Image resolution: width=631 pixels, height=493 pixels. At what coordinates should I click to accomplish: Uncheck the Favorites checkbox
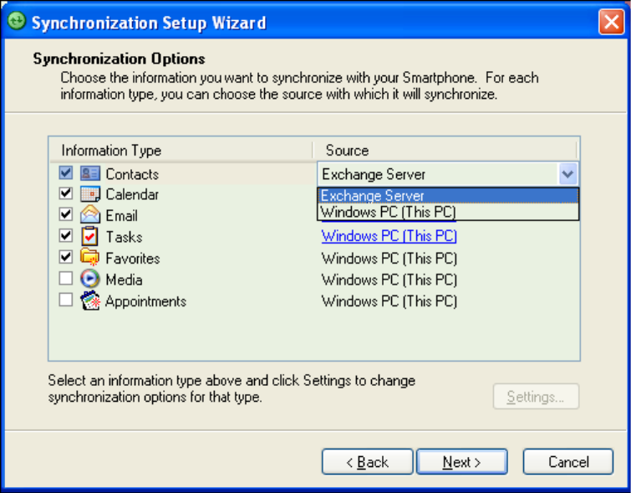point(65,257)
